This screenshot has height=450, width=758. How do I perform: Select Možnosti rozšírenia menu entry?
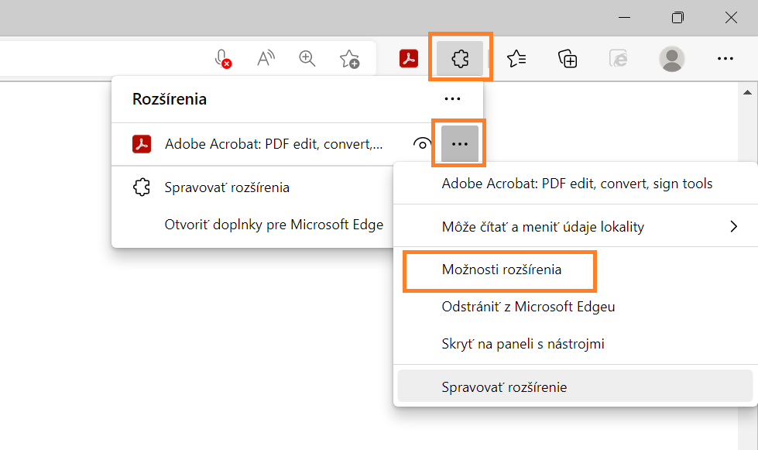499,271
